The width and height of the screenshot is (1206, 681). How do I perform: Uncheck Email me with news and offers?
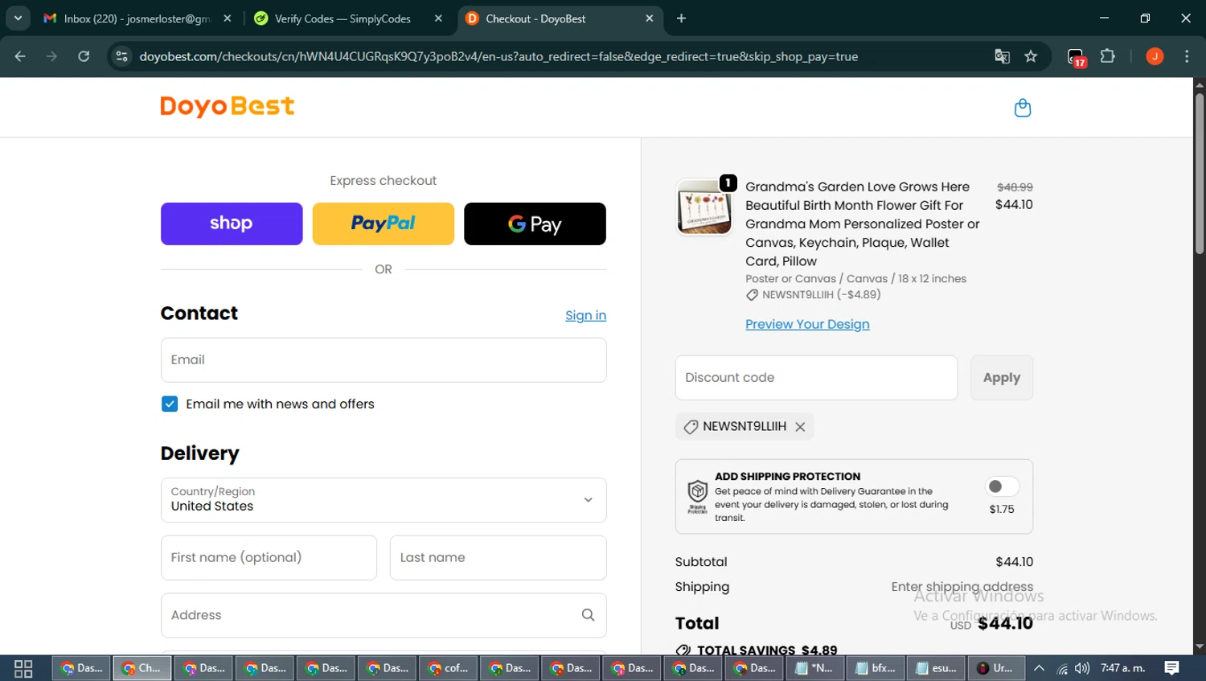click(x=170, y=404)
